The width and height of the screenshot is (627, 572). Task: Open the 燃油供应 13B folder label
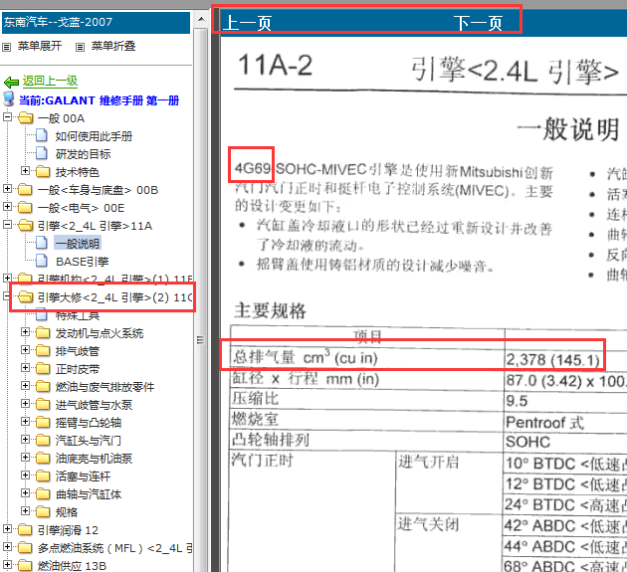coord(72,566)
